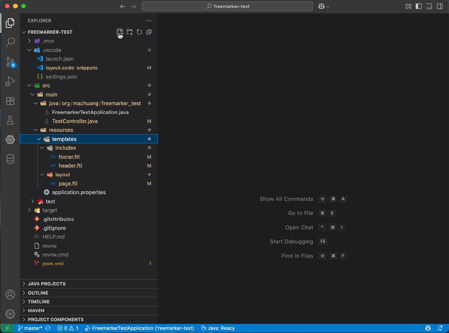
Task: Click Java: Ready status item
Action: tap(218, 328)
